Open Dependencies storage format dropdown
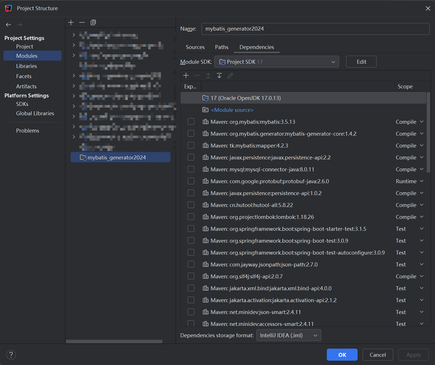Image resolution: width=435 pixels, height=365 pixels. point(289,335)
